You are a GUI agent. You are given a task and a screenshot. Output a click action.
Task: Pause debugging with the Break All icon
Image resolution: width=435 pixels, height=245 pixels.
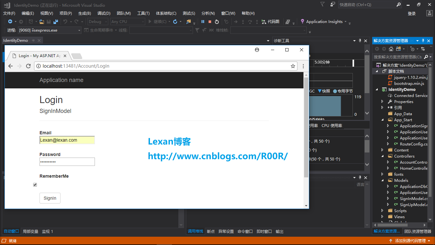pyautogui.click(x=203, y=22)
